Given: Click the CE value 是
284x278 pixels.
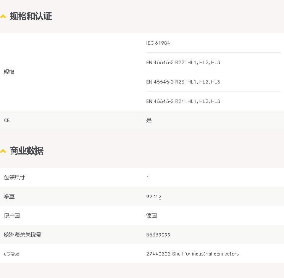Looking at the screenshot, I should click(x=149, y=120).
